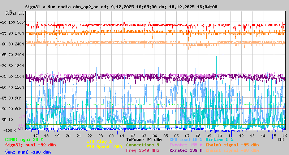289x155 pixels.
Task: Select the blue Šum -100 dBm legend label
Action: tap(28, 152)
